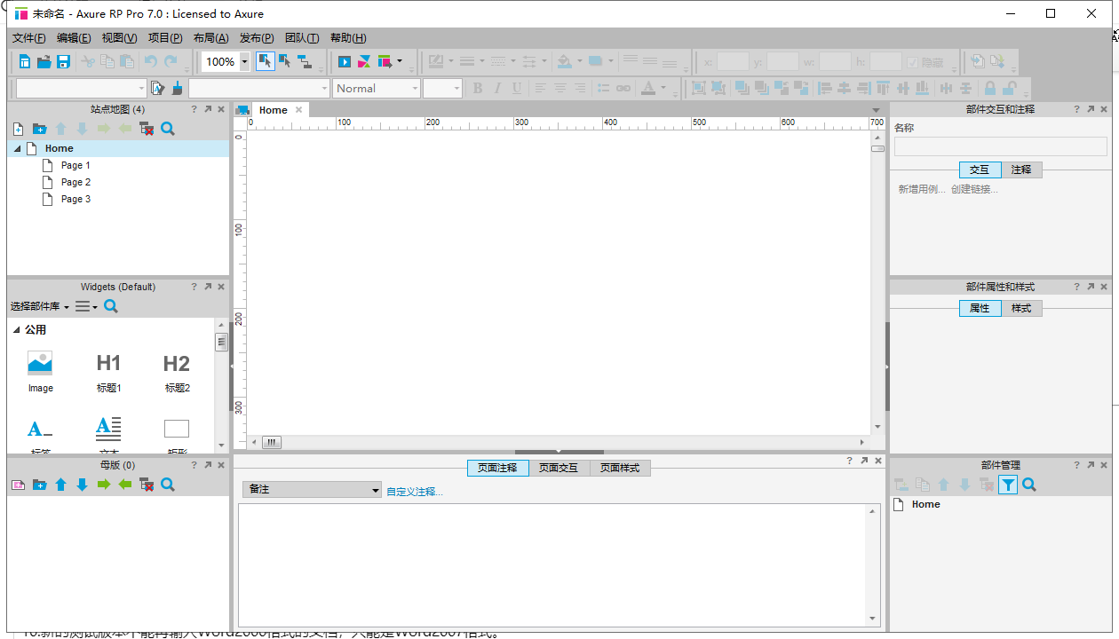Click the Save file icon in toolbar
The width and height of the screenshot is (1119, 639).
[x=63, y=61]
